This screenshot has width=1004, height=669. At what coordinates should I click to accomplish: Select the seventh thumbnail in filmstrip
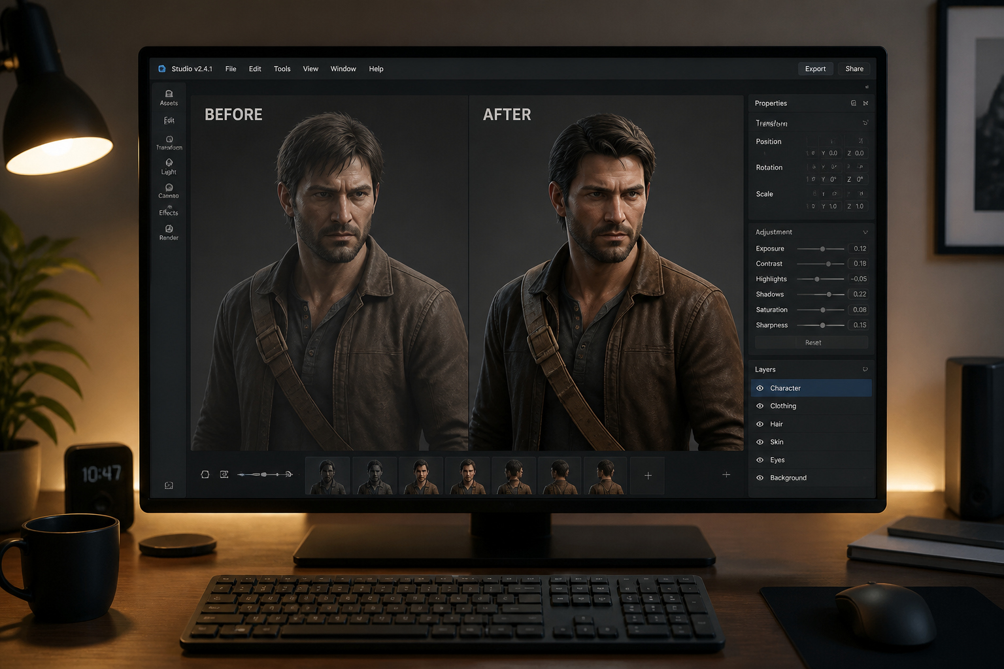pos(606,476)
